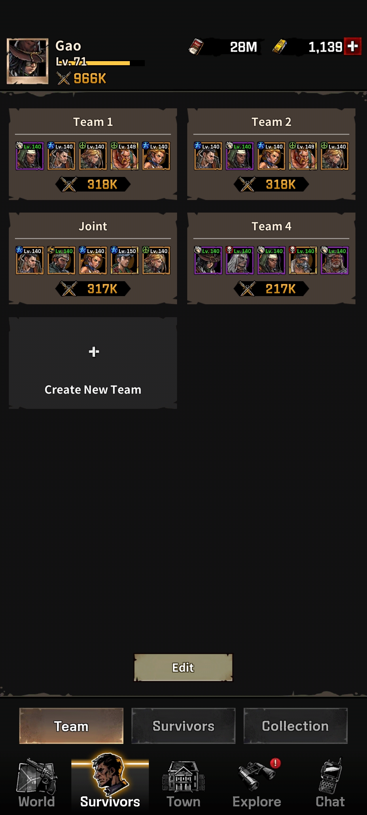Open the Joint team panel title

click(x=93, y=226)
